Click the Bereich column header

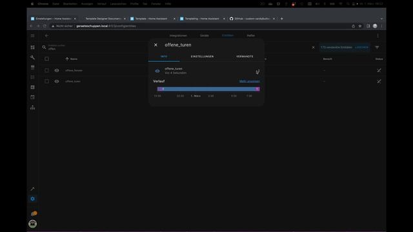coord(327,59)
